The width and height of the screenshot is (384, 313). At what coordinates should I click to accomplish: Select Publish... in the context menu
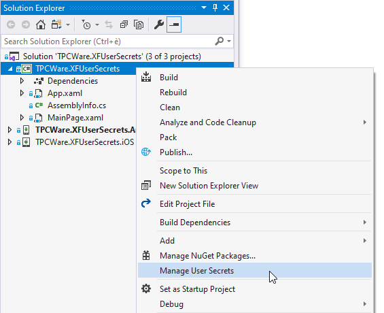click(x=255, y=152)
